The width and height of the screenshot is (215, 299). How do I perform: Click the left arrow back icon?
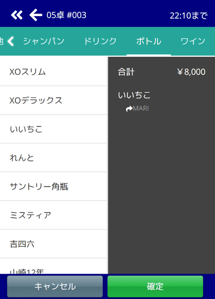pyautogui.click(x=36, y=15)
